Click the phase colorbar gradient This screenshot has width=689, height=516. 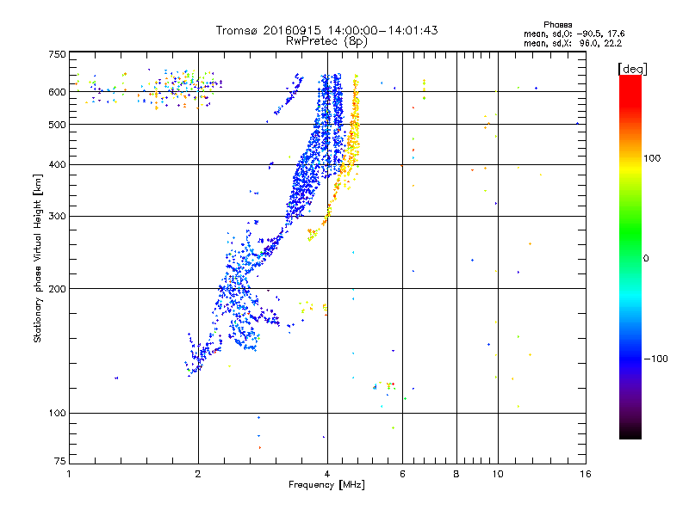coord(630,257)
